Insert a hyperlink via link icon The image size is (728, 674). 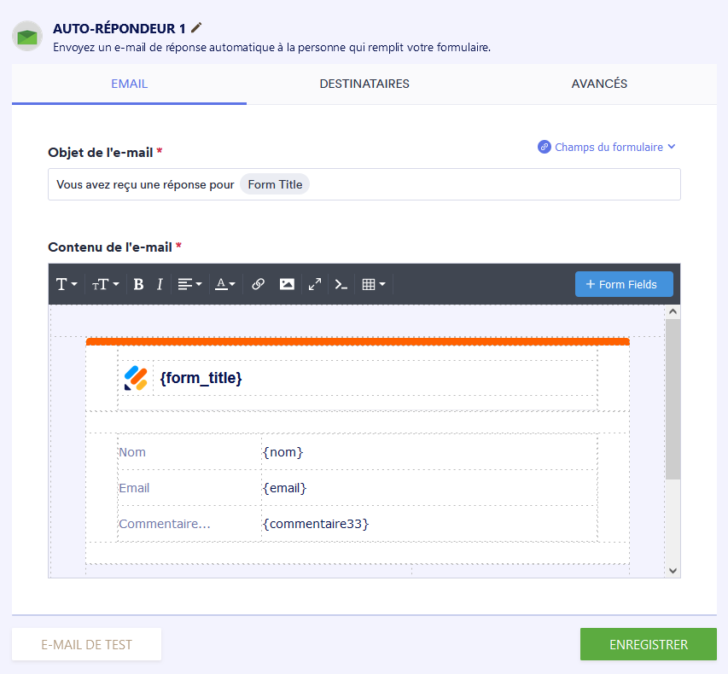(x=258, y=284)
